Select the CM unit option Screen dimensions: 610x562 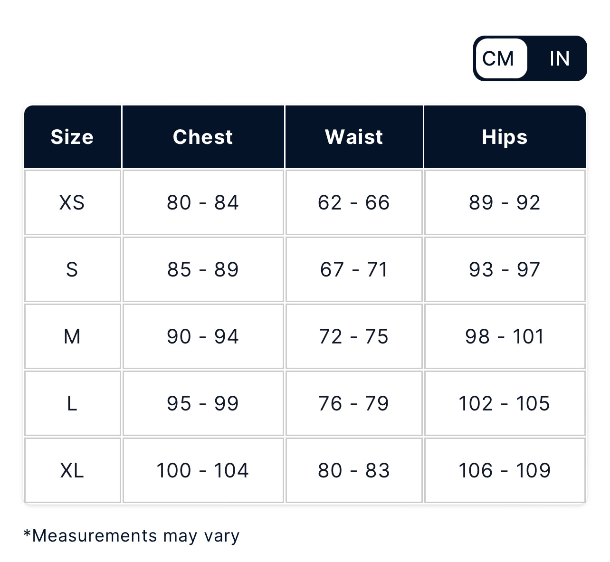pyautogui.click(x=498, y=59)
